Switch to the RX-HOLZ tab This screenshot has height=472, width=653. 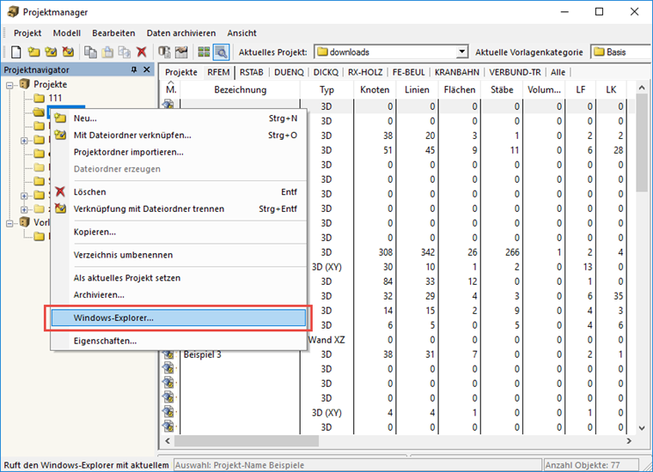(365, 72)
